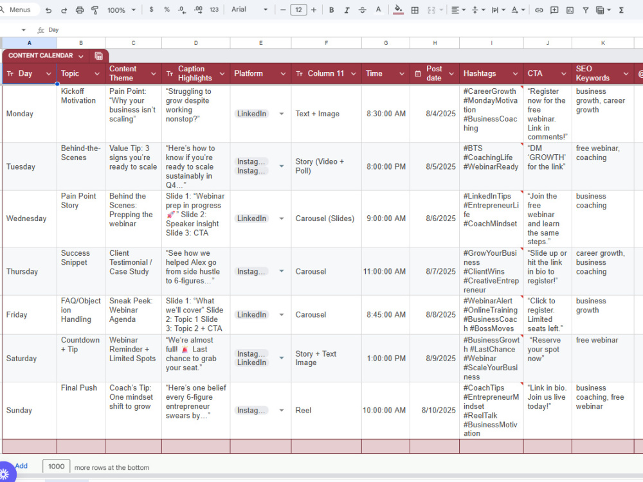Format as percent icon
The image size is (643, 482).
point(167,10)
